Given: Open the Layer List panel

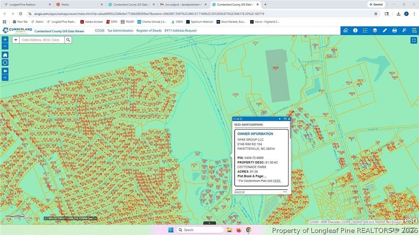Looking at the screenshot, I should point(375,30).
